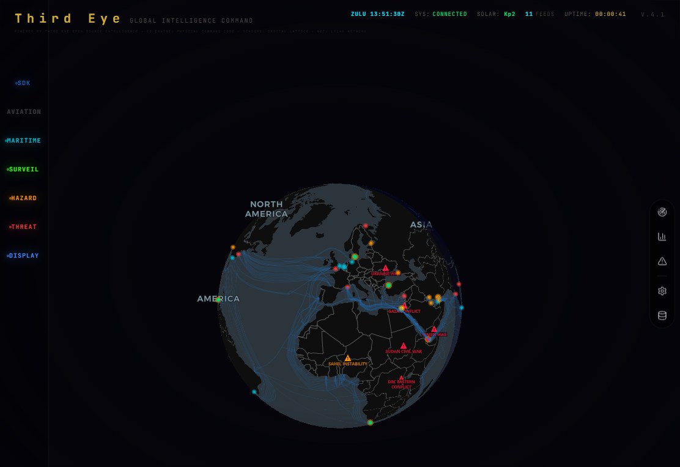
Task: Click the cyan dot on globe's far right edge
Action: click(462, 307)
